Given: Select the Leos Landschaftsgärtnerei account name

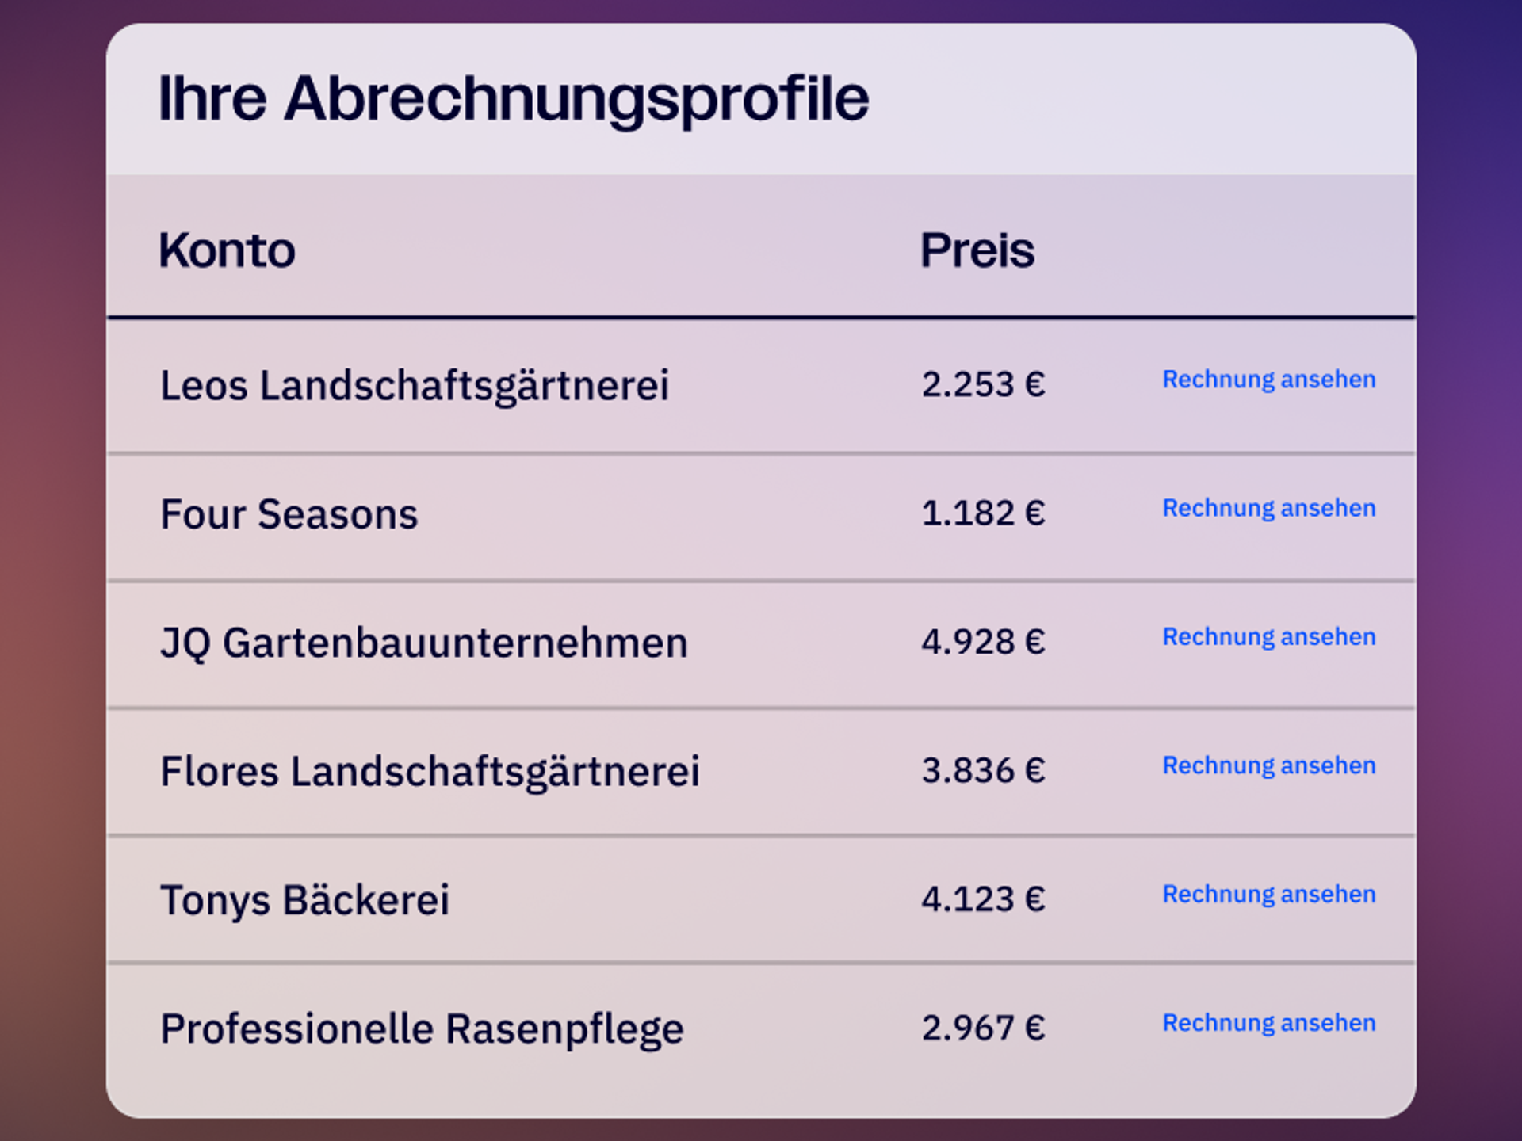Looking at the screenshot, I should [415, 386].
